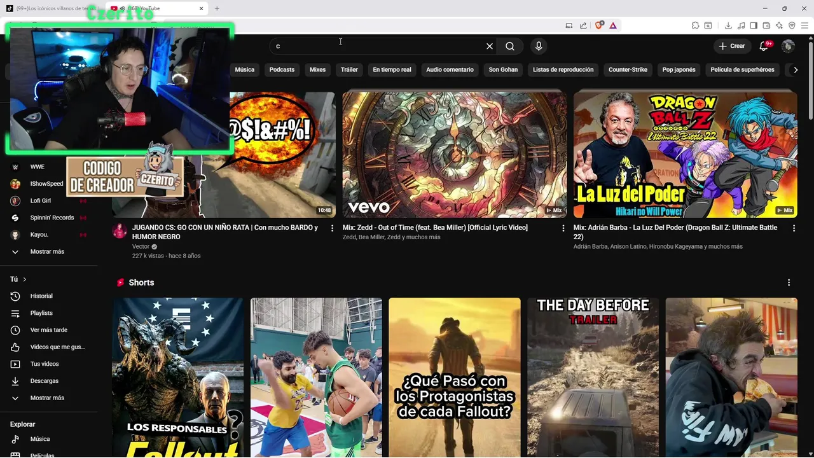Open options menu for Adrián Barba mix
The width and height of the screenshot is (814, 458).
pos(794,228)
